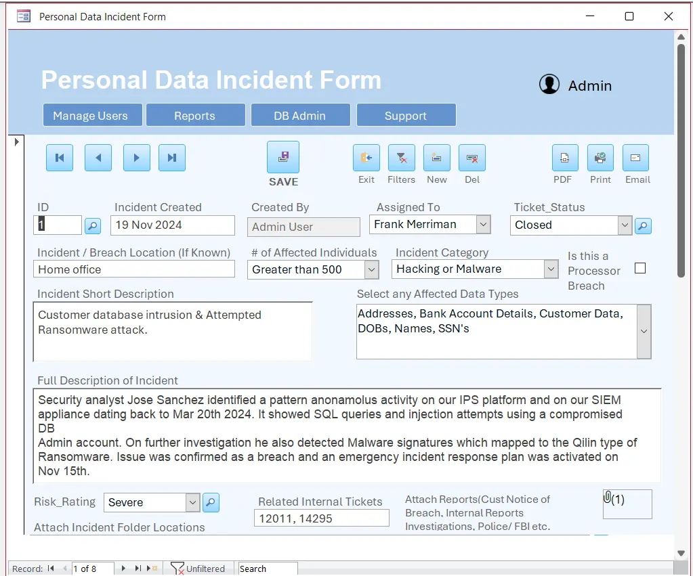693x576 pixels.
Task: Click the Exit form icon
Action: tap(366, 158)
